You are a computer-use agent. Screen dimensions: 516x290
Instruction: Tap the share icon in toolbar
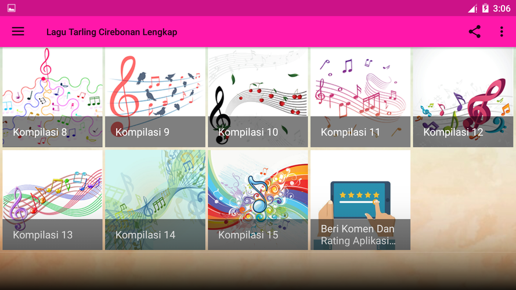pyautogui.click(x=475, y=31)
